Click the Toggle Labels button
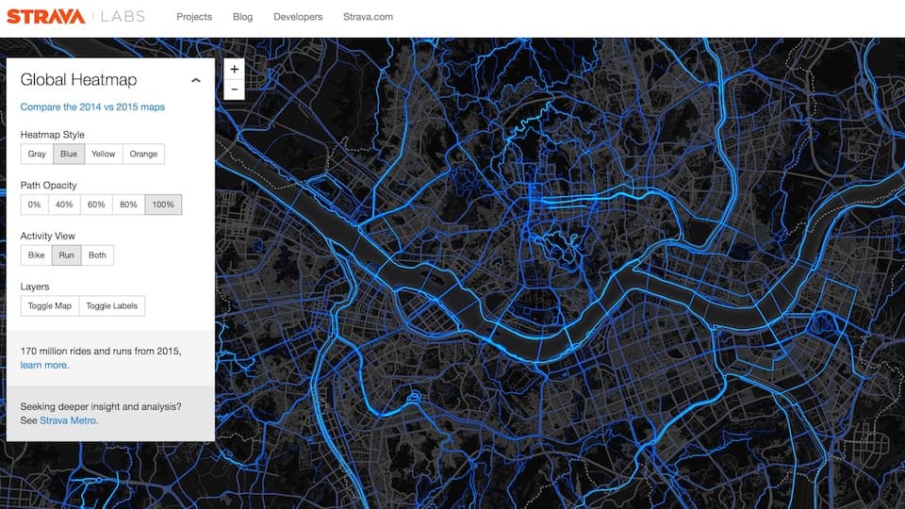Image resolution: width=905 pixels, height=509 pixels. click(112, 305)
